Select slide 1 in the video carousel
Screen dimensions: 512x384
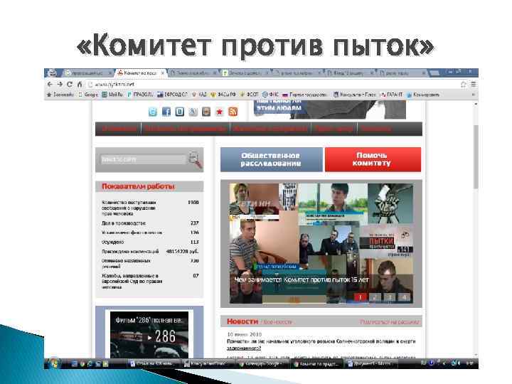coord(361,297)
